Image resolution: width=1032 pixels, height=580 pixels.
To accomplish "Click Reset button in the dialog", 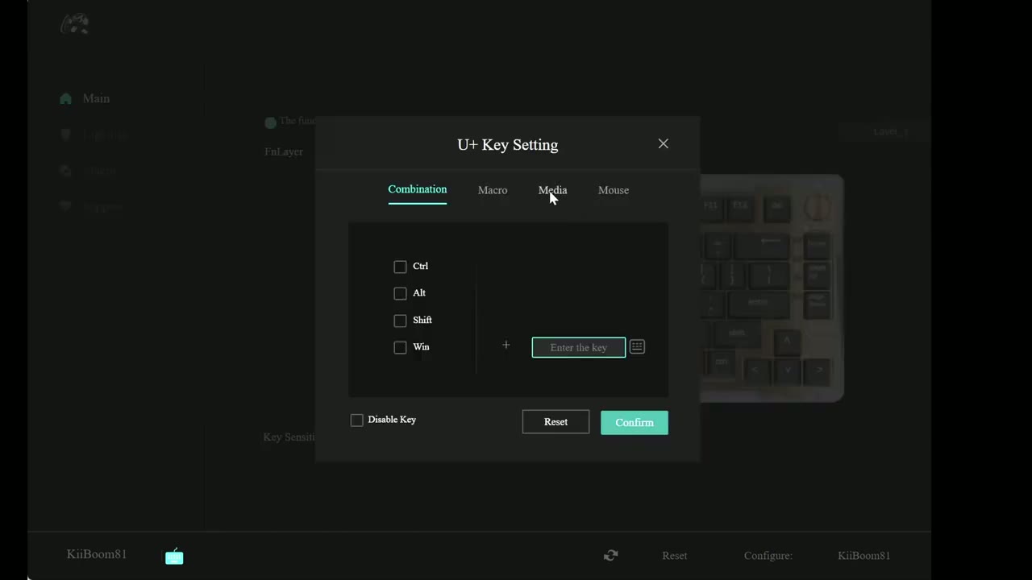I will tap(556, 422).
